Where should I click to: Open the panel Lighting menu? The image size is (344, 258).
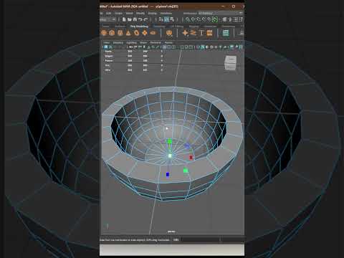coord(131,42)
